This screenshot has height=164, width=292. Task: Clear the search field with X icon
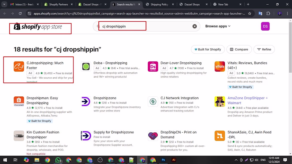[x=195, y=26]
